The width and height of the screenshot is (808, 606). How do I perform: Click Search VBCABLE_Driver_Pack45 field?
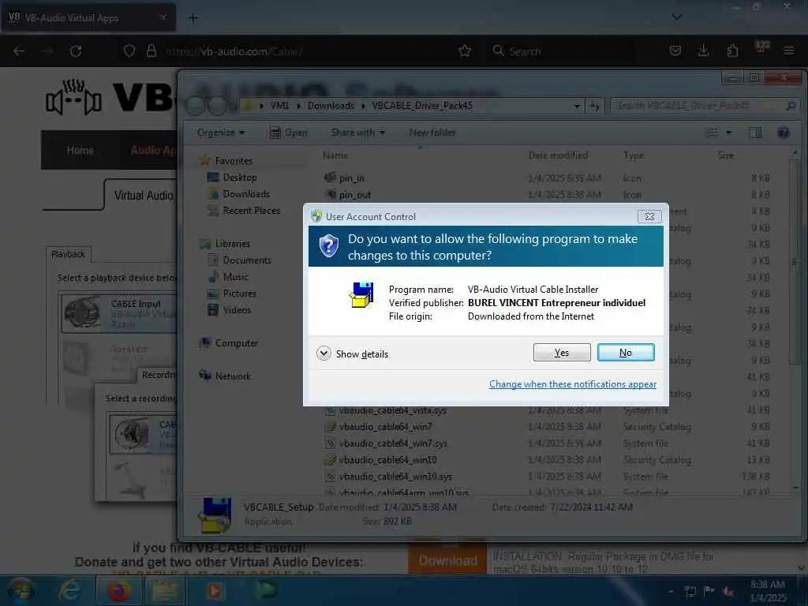(705, 106)
